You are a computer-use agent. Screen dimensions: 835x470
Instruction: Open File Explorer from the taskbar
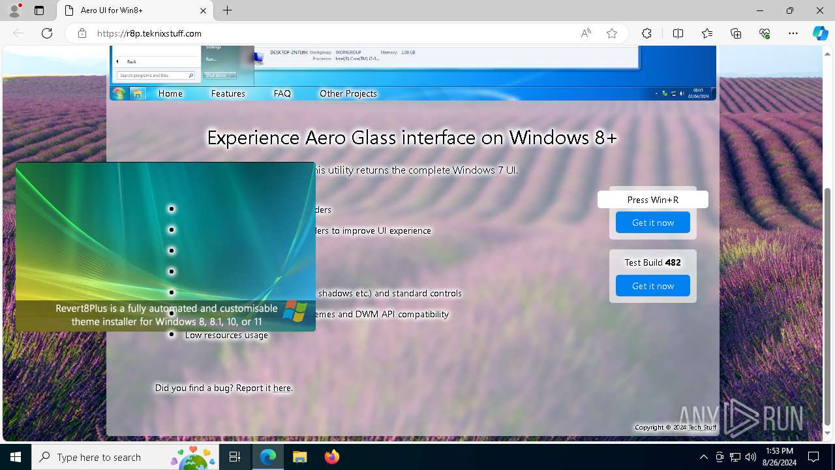click(299, 457)
